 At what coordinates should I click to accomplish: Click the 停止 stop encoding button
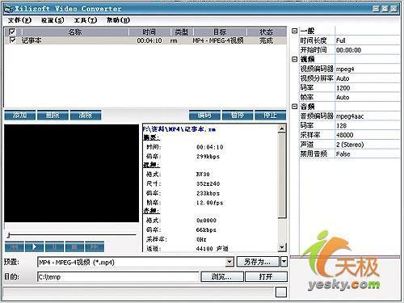click(270, 116)
